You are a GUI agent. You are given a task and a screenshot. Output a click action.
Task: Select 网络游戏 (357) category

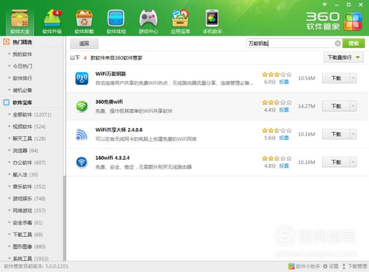29,210
